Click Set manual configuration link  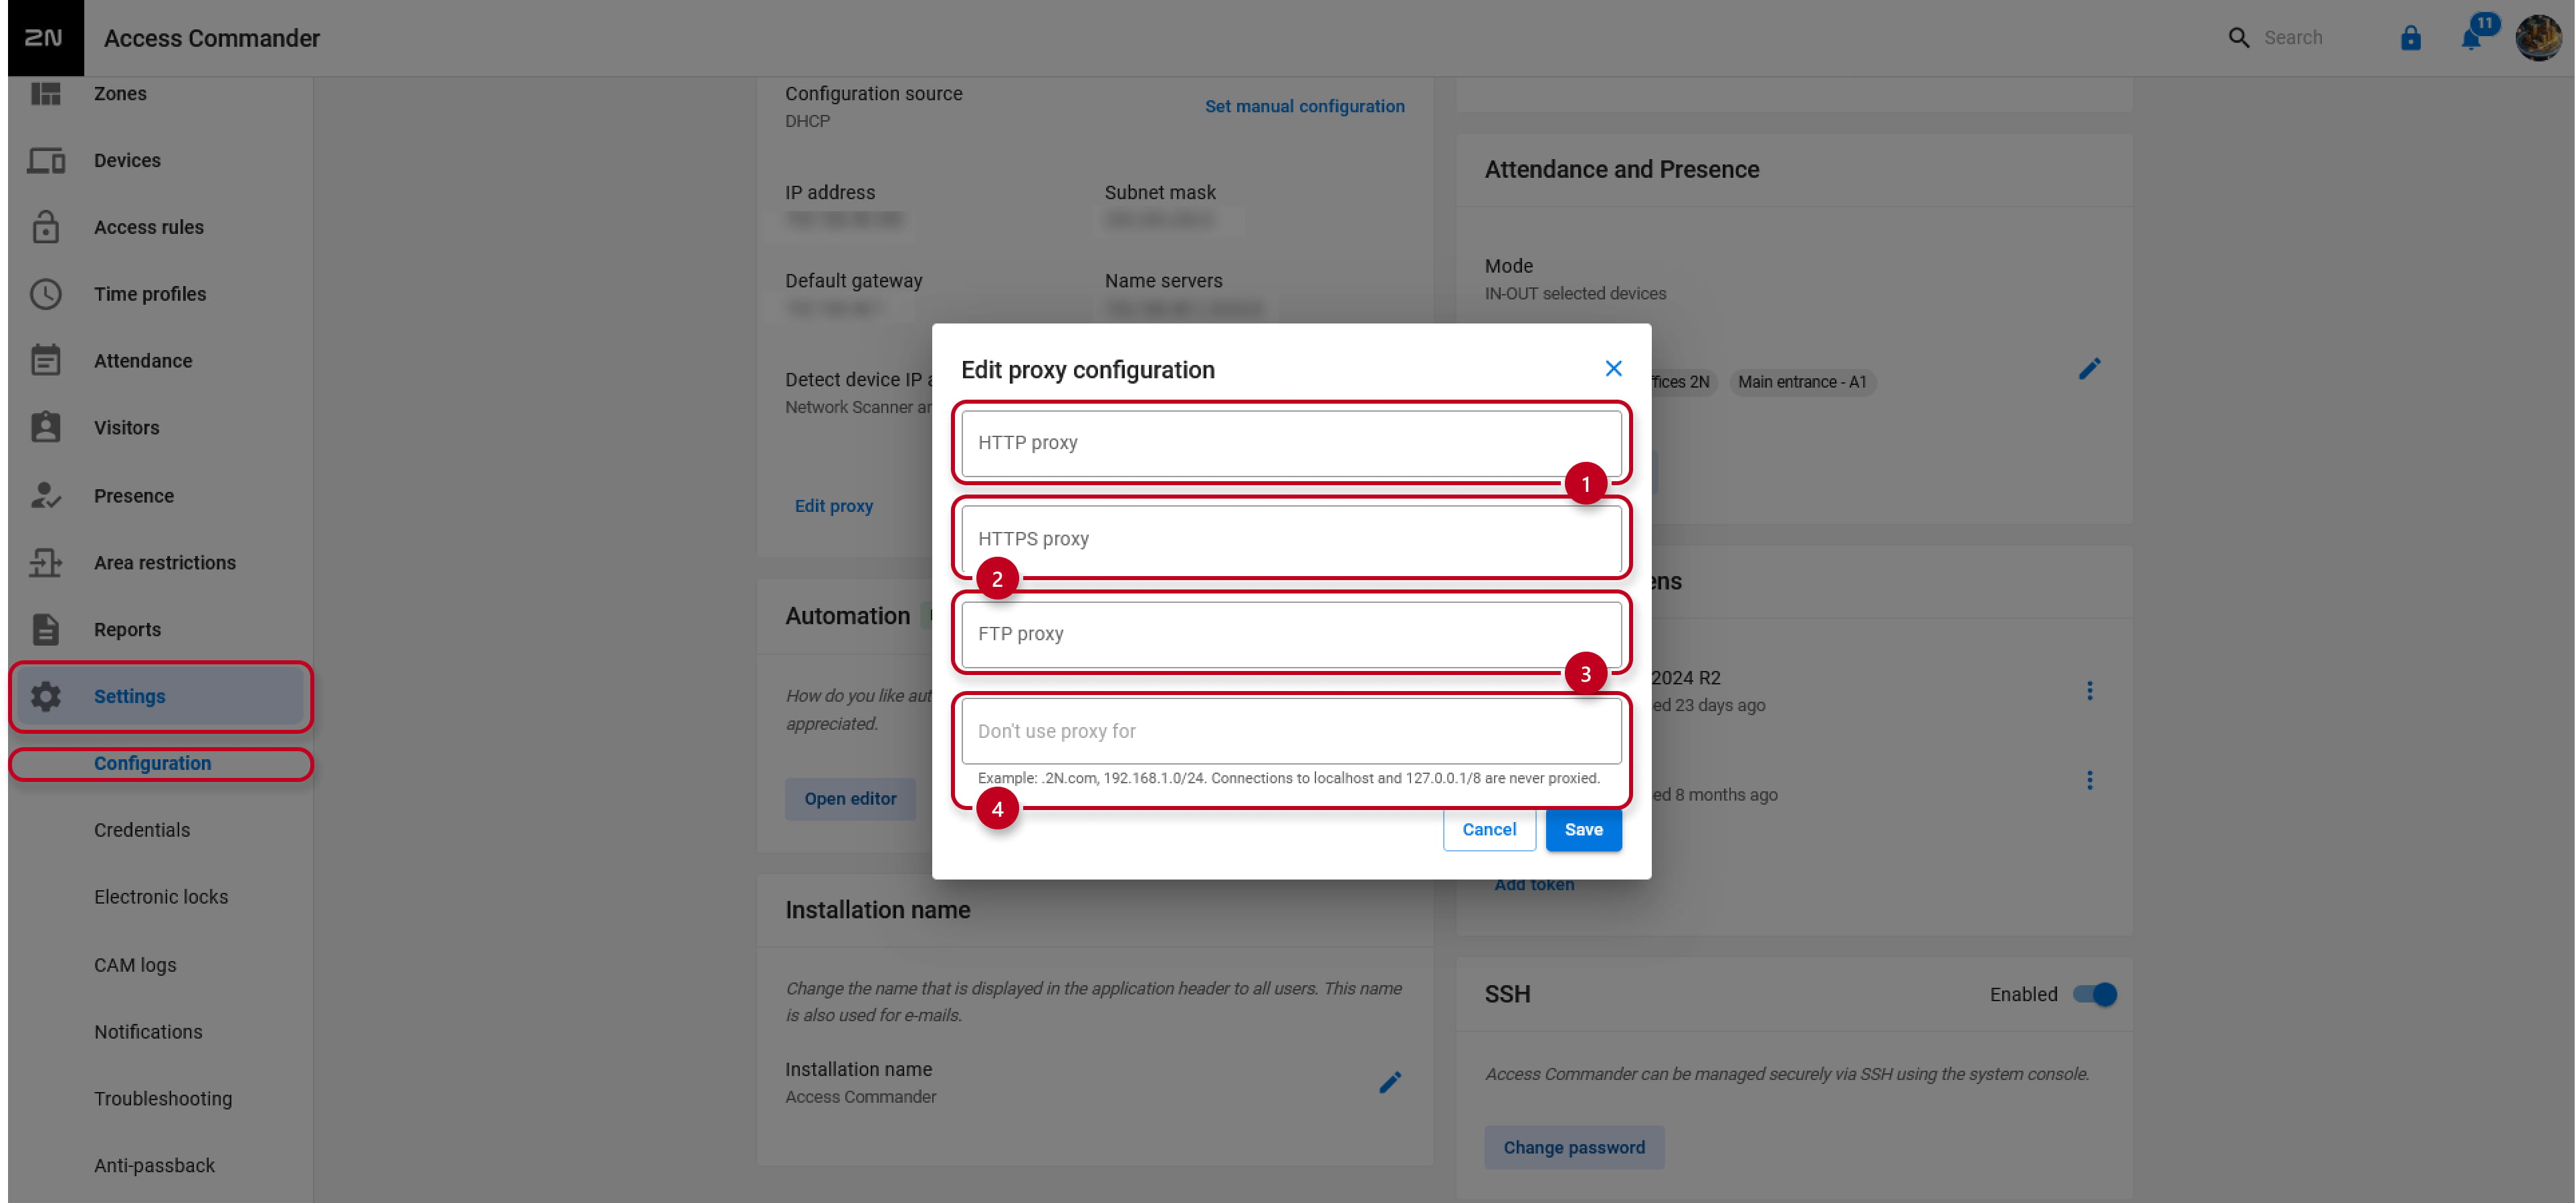pos(1304,106)
